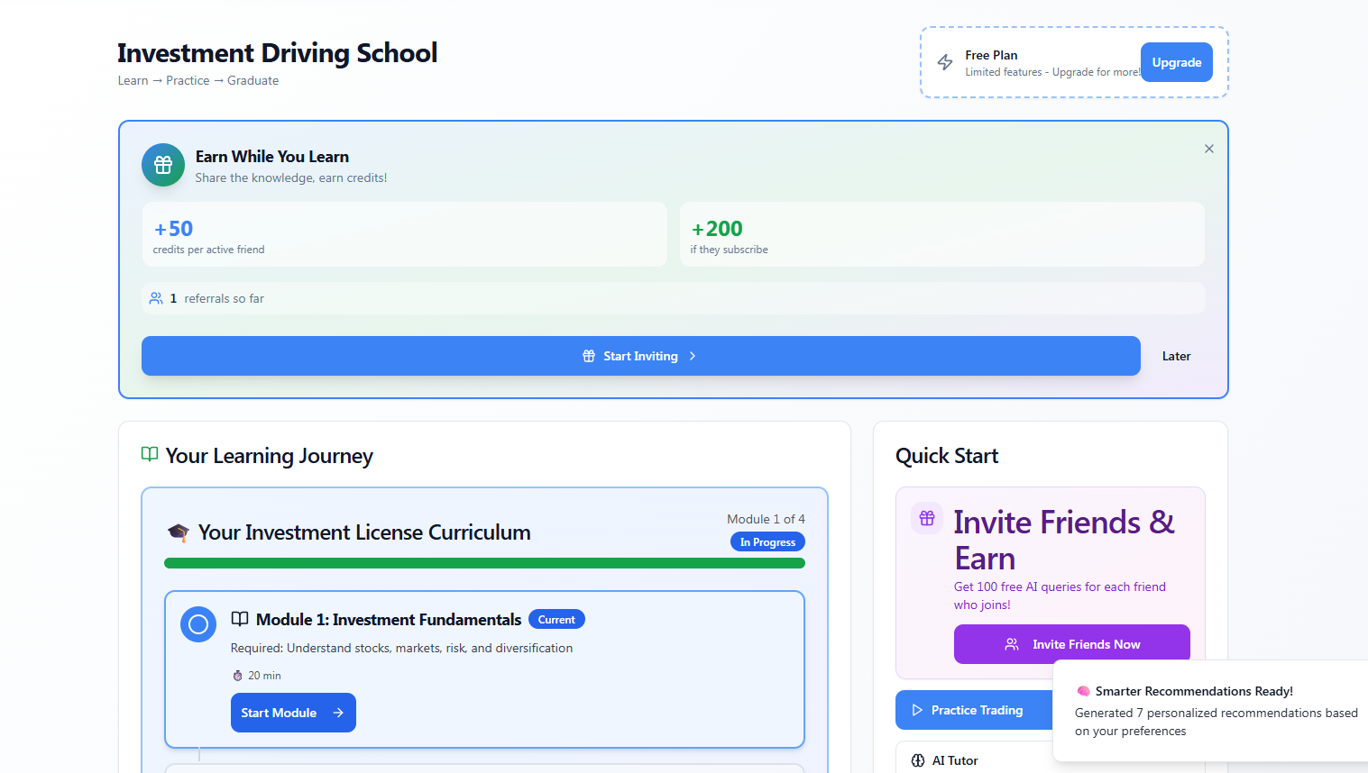Click the Invite Friends & Earn heading
Image resolution: width=1368 pixels, height=773 pixels.
click(1064, 541)
